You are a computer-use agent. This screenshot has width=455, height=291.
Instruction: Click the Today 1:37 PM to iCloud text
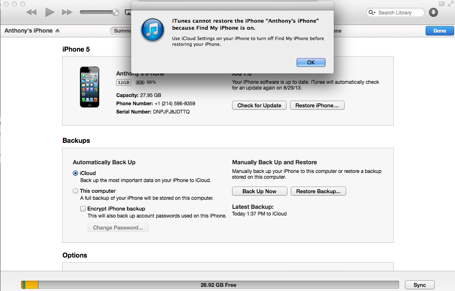click(x=259, y=214)
